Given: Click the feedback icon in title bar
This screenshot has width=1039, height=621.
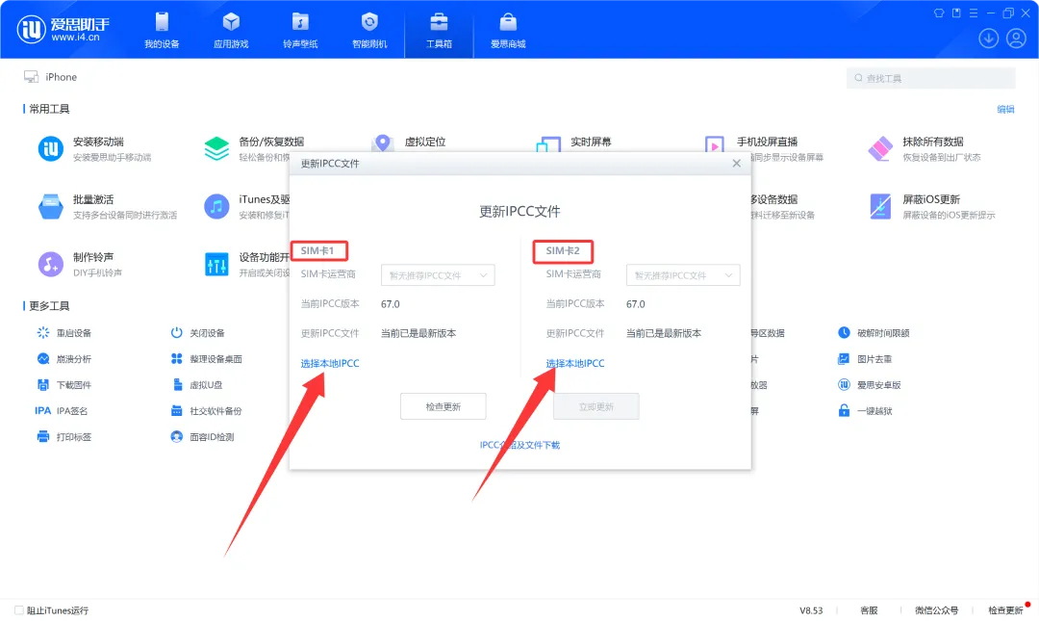Looking at the screenshot, I should tap(956, 13).
